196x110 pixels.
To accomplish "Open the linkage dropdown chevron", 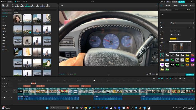I will pyautogui.click(x=167, y=78).
